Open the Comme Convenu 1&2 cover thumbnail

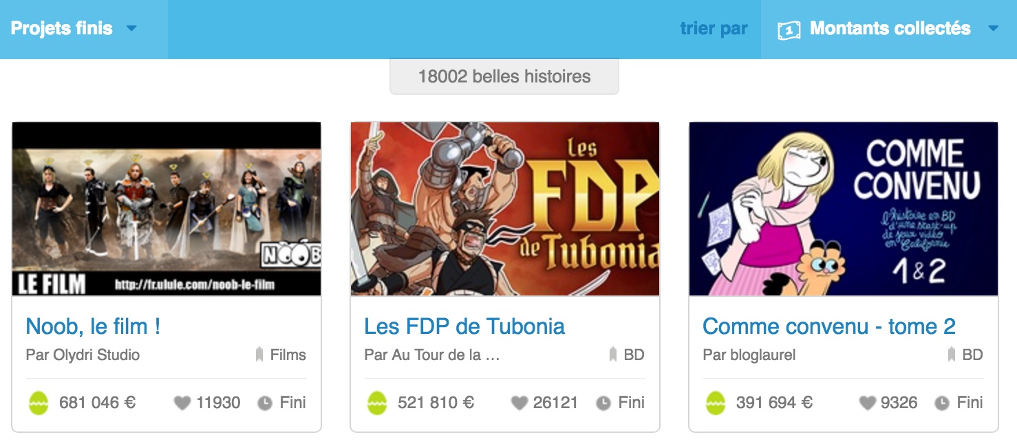click(844, 209)
